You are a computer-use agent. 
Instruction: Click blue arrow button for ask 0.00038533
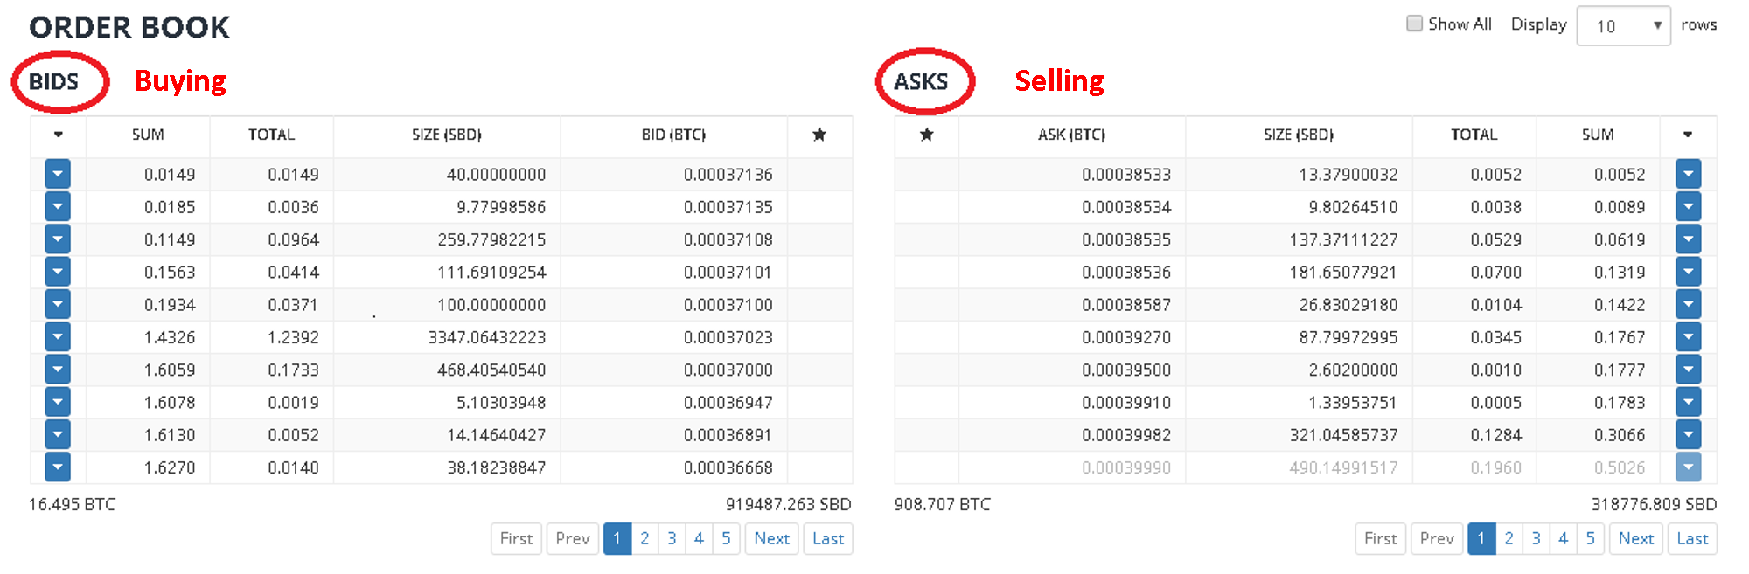click(x=1688, y=174)
